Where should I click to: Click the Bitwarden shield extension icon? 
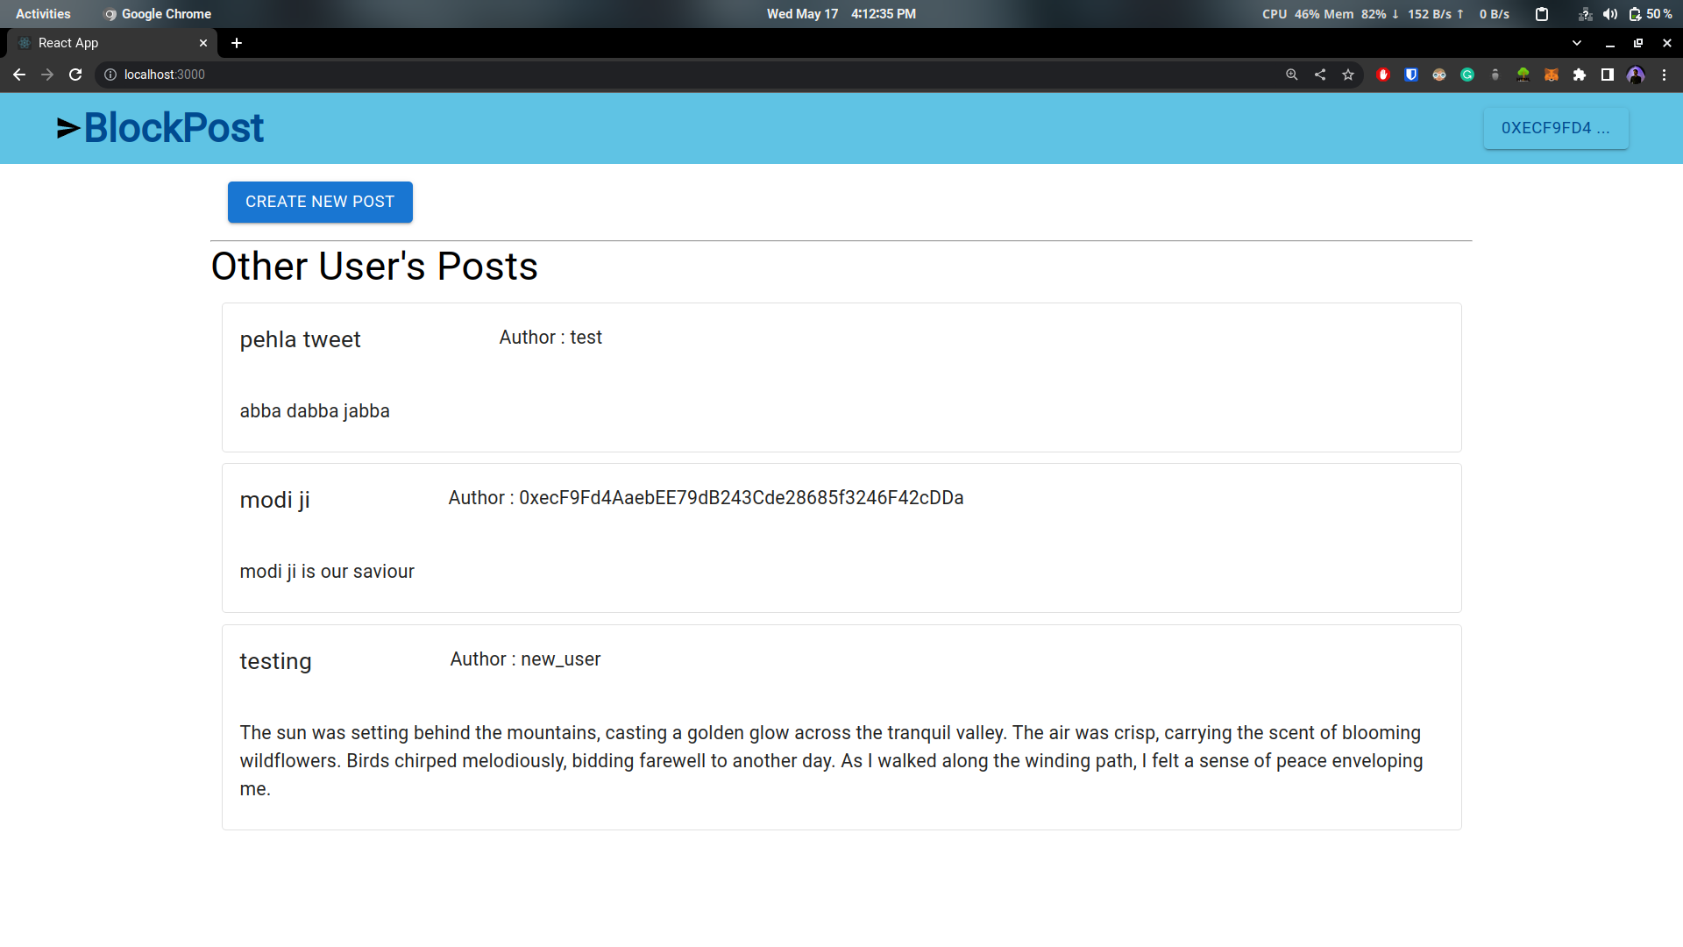click(1410, 75)
